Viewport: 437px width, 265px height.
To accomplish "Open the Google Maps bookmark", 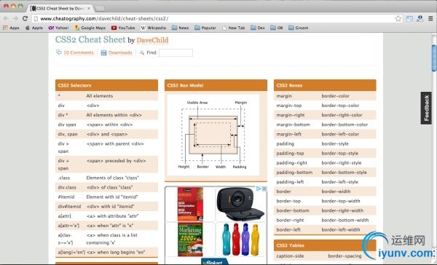I will tap(90, 28).
